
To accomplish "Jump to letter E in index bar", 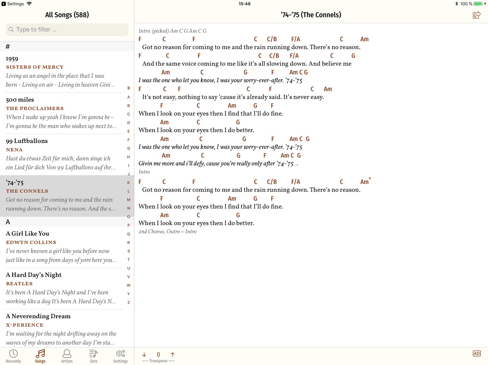I will [129, 131].
